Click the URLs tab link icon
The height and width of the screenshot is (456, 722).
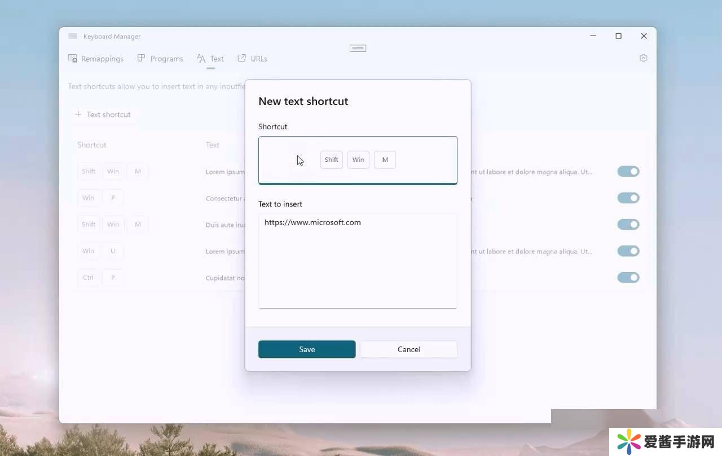click(242, 58)
